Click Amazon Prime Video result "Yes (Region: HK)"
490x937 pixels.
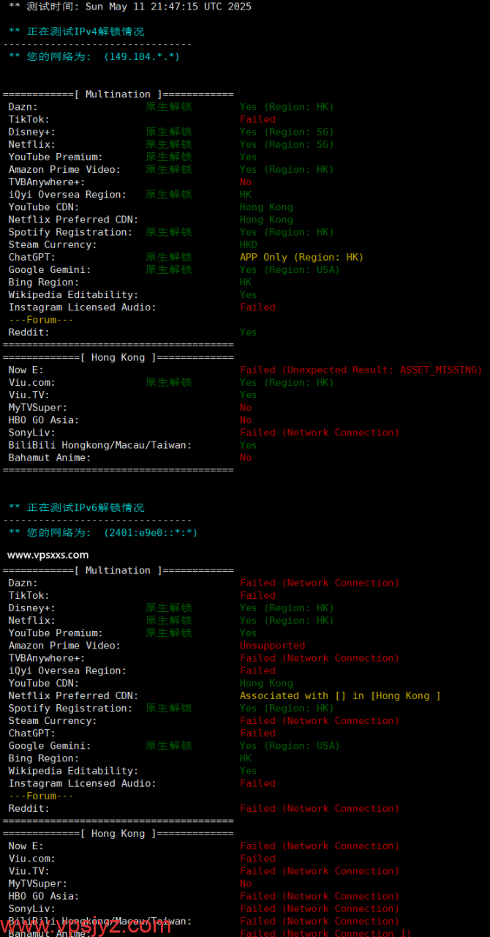click(x=287, y=169)
